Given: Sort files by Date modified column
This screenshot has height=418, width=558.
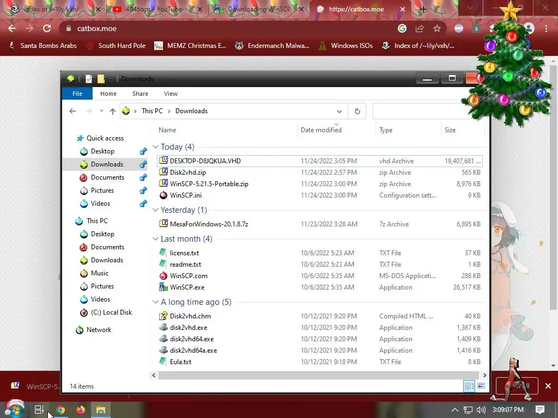Looking at the screenshot, I should 336,130.
